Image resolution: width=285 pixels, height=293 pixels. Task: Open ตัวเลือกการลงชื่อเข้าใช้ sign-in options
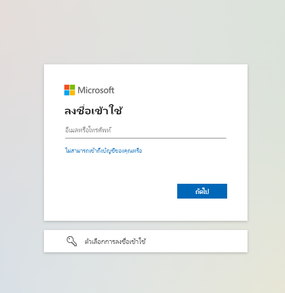coord(146,241)
